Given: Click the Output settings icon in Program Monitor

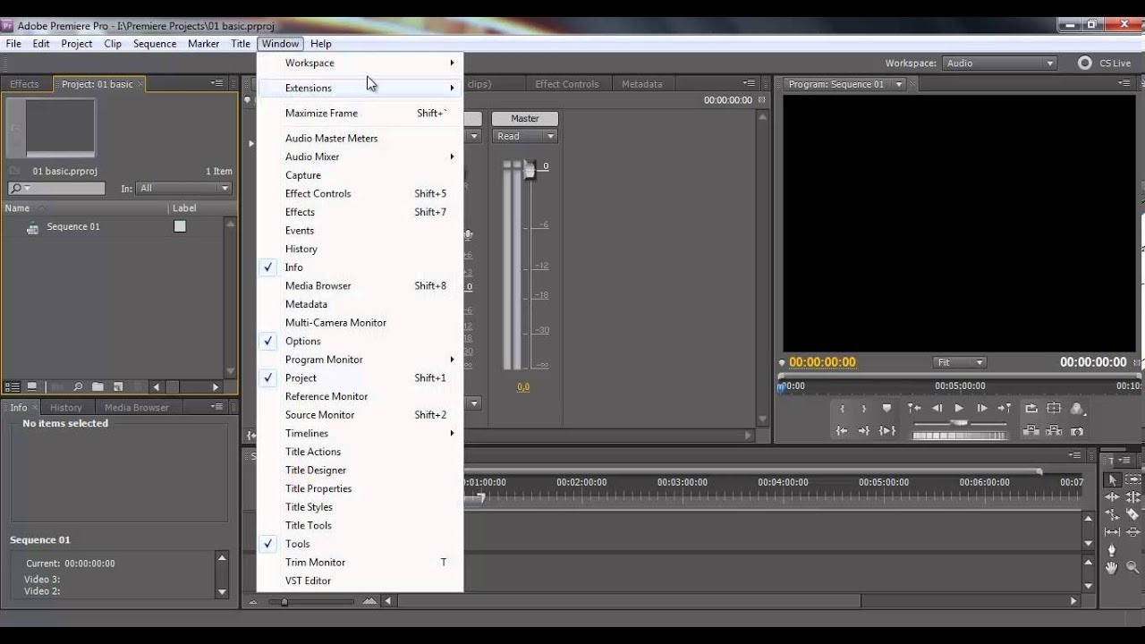Looking at the screenshot, I should pos(1077,409).
